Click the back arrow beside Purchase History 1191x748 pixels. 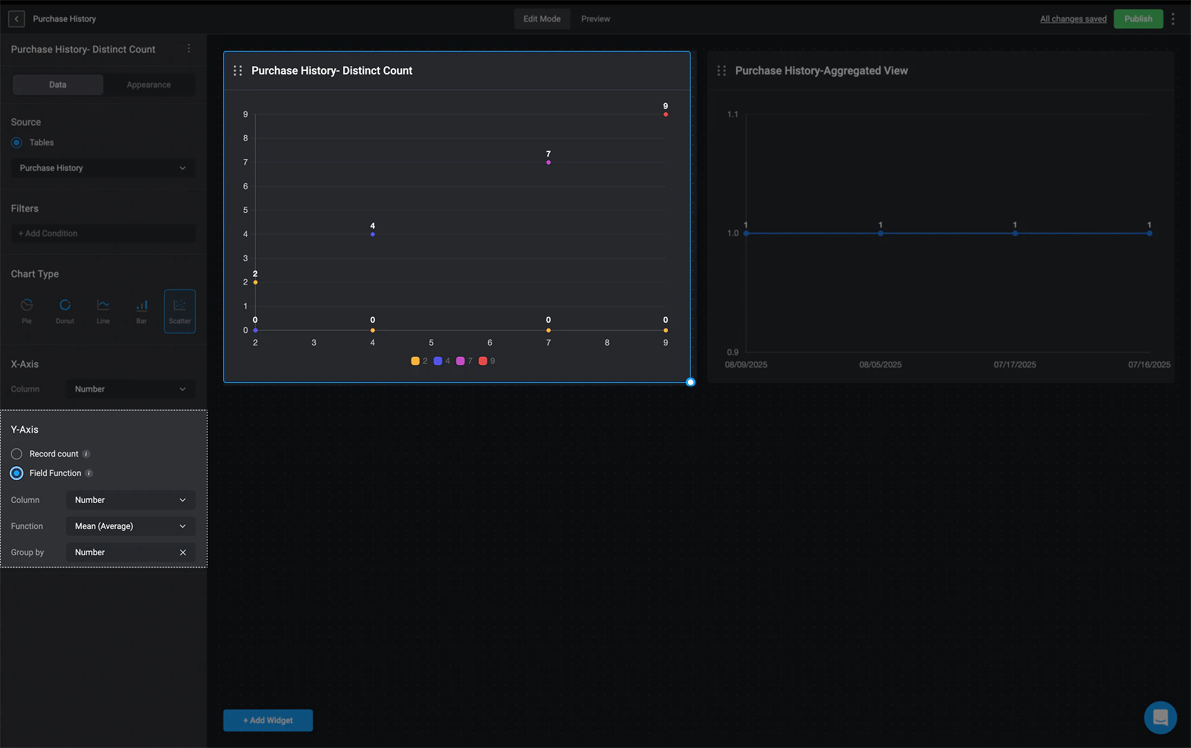click(x=17, y=19)
